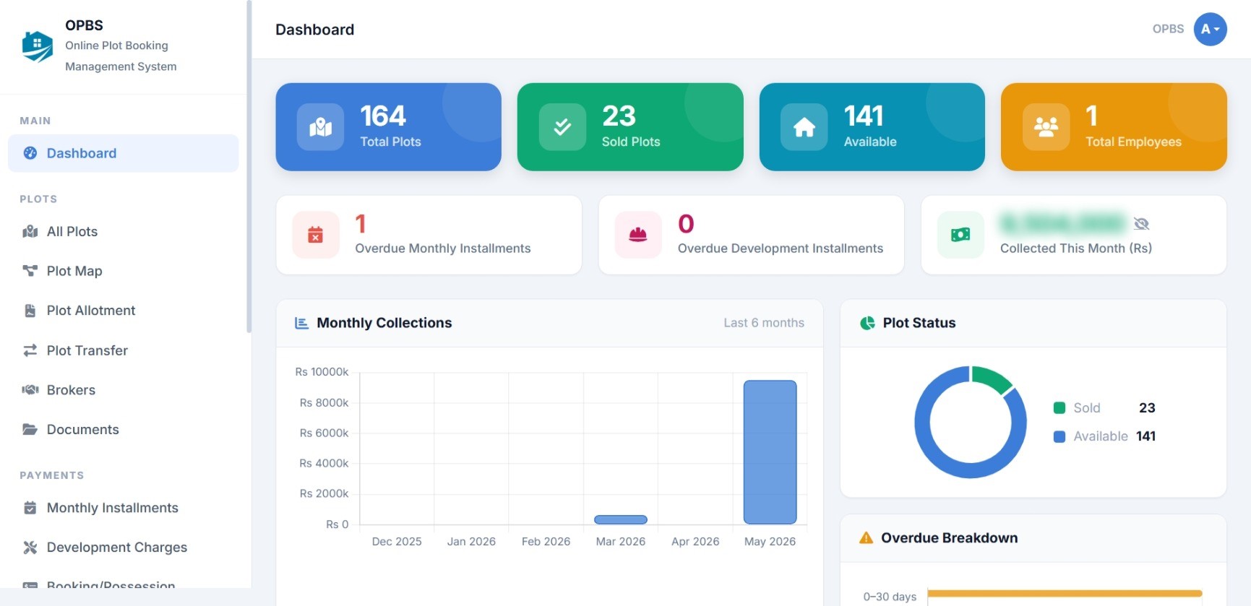
Task: Click the 'Rs 10000k' axis label
Action: pos(322,372)
